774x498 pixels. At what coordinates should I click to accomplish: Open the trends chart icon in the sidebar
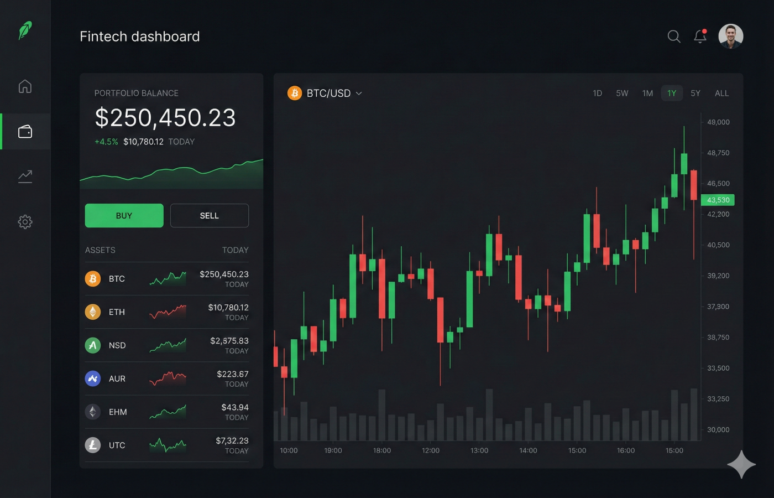[25, 175]
